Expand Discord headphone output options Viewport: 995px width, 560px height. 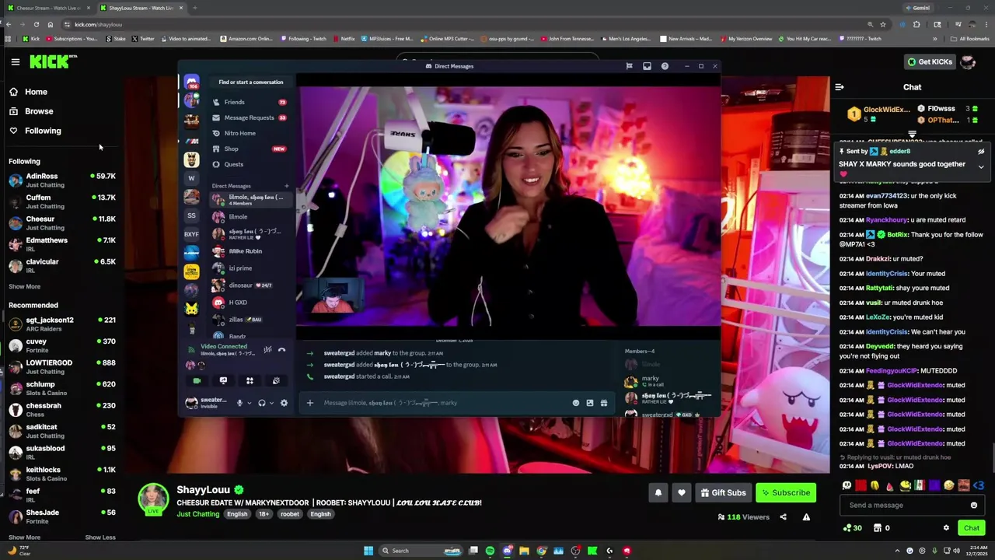[271, 403]
